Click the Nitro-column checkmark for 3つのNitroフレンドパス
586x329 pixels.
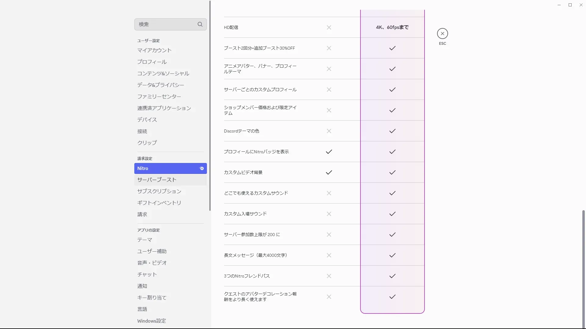(x=392, y=276)
